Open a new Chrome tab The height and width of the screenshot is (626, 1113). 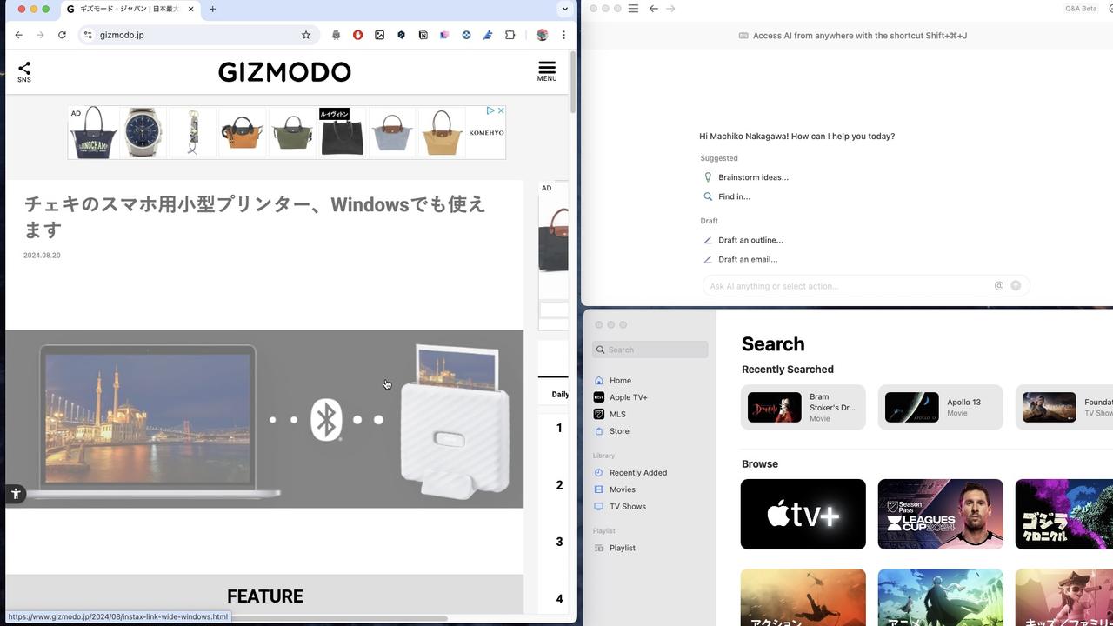pos(212,9)
